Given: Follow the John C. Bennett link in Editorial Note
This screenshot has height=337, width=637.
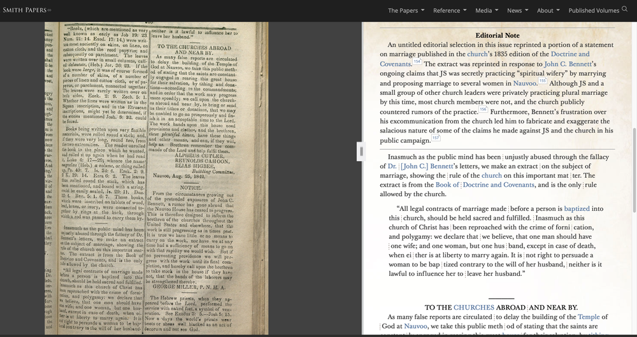Looking at the screenshot, I should coord(568,64).
